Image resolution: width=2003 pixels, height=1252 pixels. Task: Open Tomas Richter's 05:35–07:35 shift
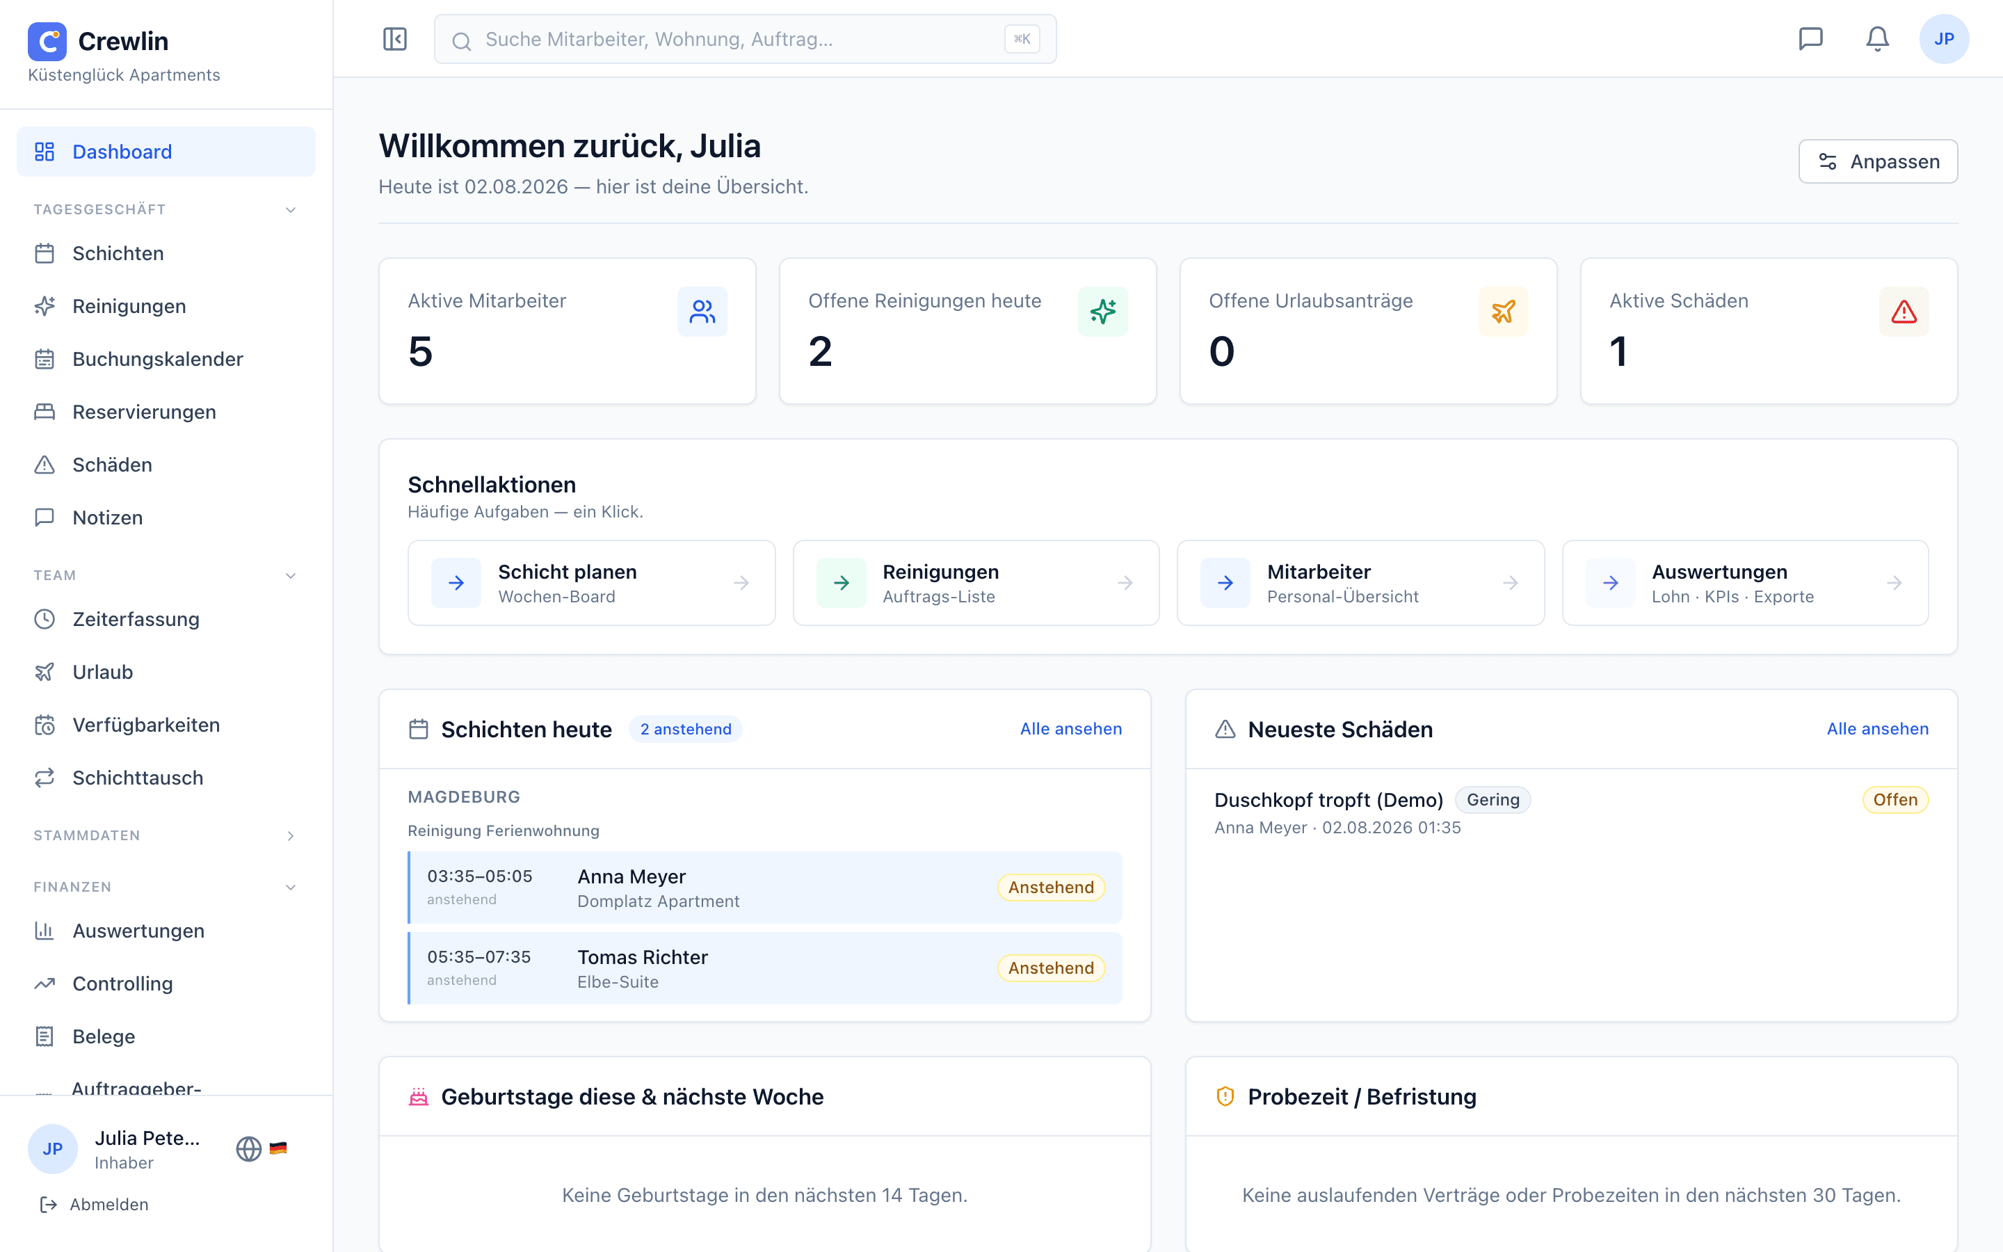coord(765,968)
